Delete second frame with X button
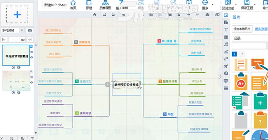Screen dimensions: 268x140 click(x=31, y=71)
